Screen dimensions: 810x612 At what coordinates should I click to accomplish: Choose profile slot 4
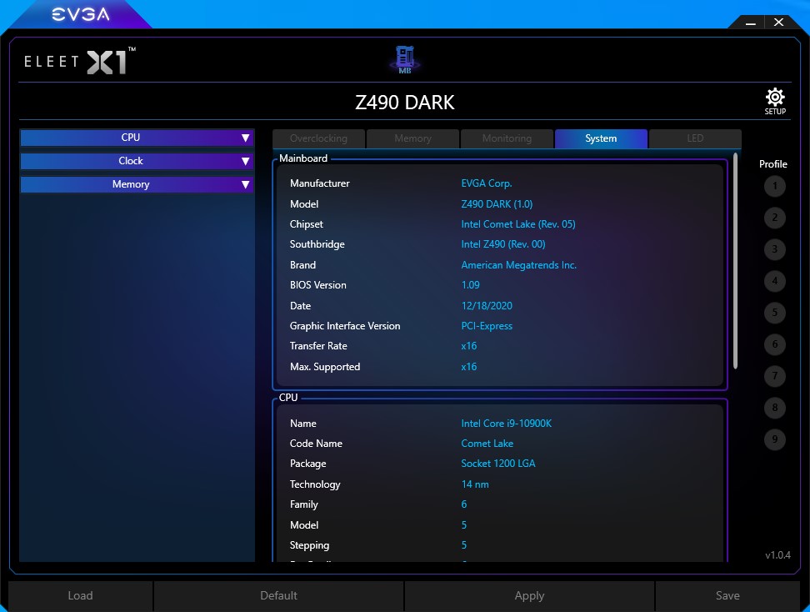coord(774,281)
